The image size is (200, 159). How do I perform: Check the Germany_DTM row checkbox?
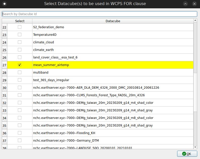coord(20,140)
